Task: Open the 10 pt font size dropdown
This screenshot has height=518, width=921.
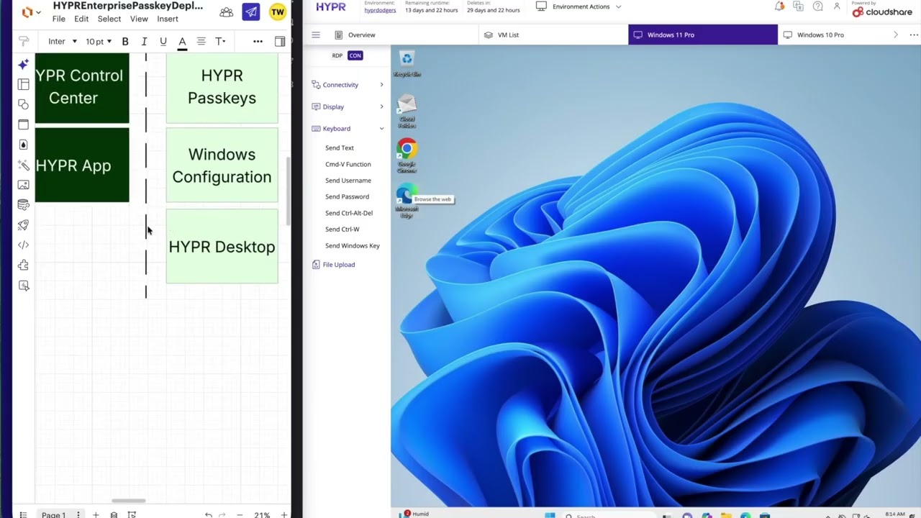Action: tap(99, 42)
